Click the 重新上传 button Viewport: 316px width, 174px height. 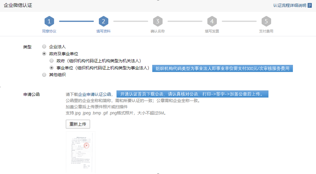(78, 124)
